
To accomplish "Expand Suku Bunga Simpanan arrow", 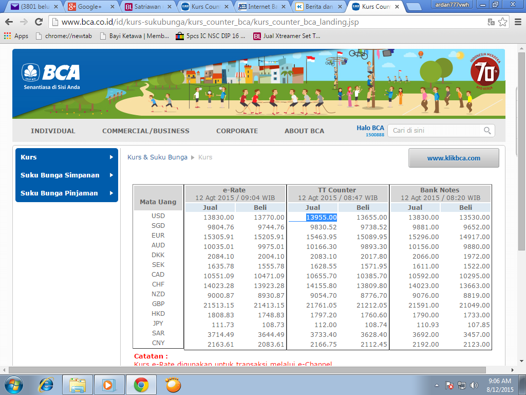I will (x=111, y=175).
